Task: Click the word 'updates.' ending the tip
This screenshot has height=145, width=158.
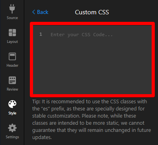Action: (42, 137)
